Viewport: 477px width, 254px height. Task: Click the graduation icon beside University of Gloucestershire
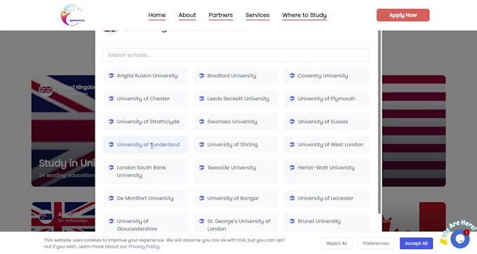(x=111, y=221)
